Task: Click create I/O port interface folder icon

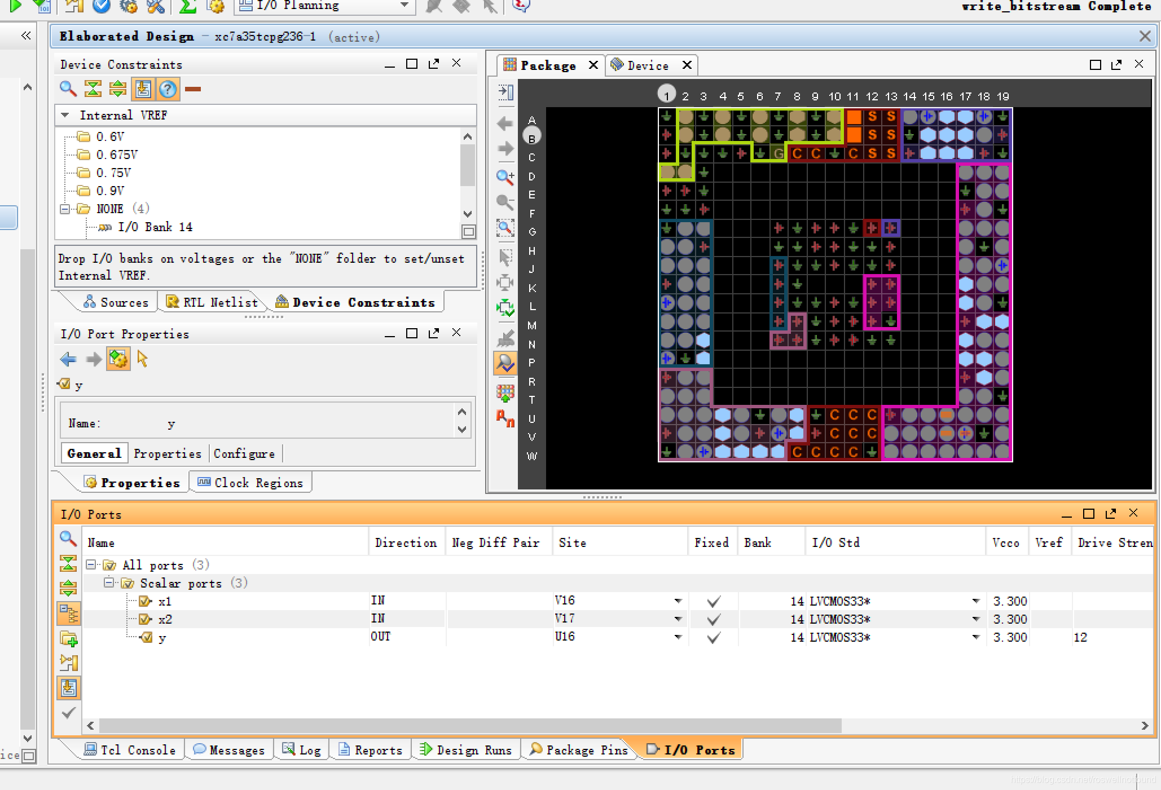Action: click(x=68, y=638)
